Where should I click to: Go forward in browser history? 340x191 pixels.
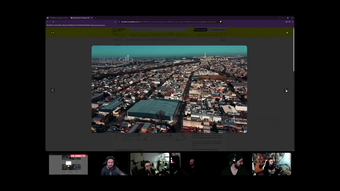tap(50, 22)
